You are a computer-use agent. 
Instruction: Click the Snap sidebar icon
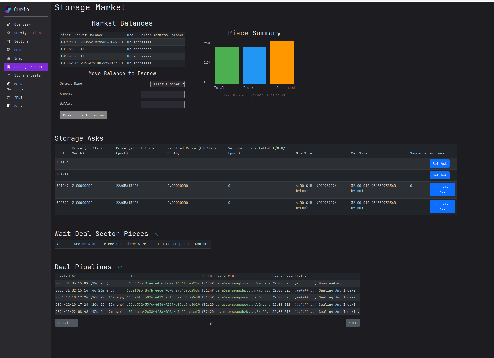[x=9, y=58]
